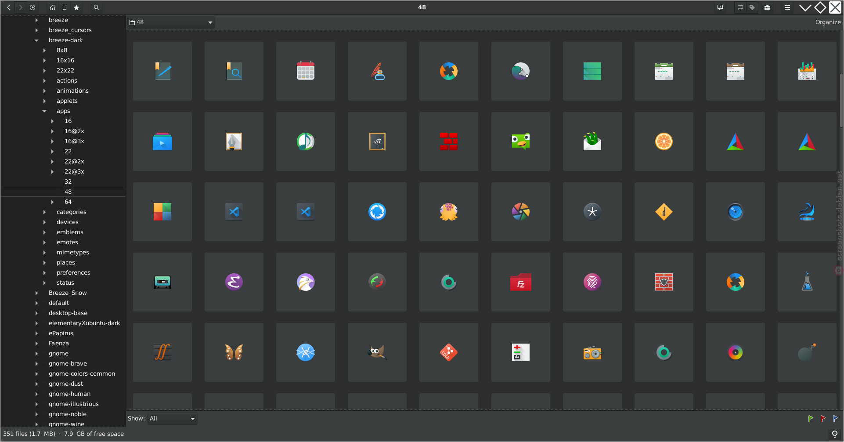Open the toolbox tools menu
This screenshot has width=844, height=442.
coord(767,7)
